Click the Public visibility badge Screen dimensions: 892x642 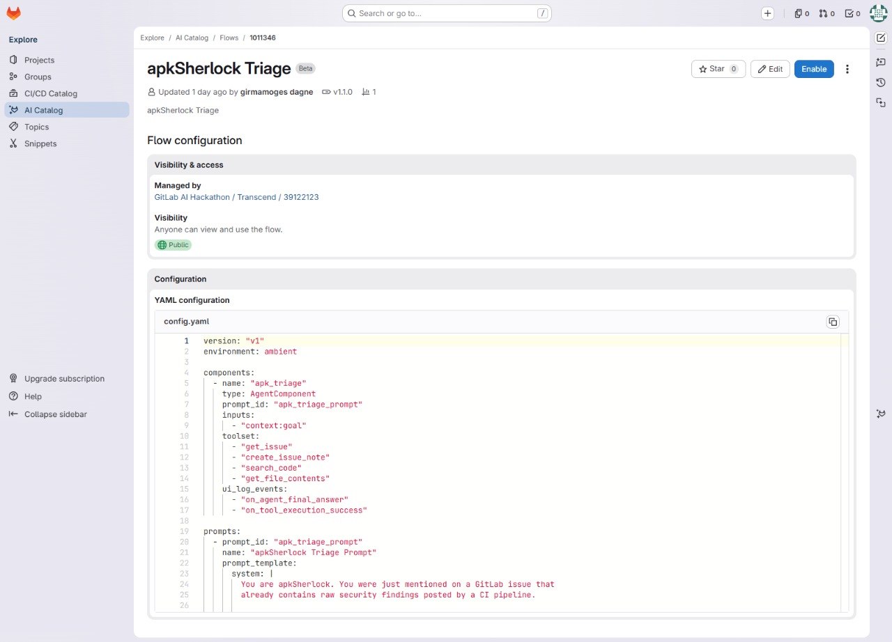173,245
